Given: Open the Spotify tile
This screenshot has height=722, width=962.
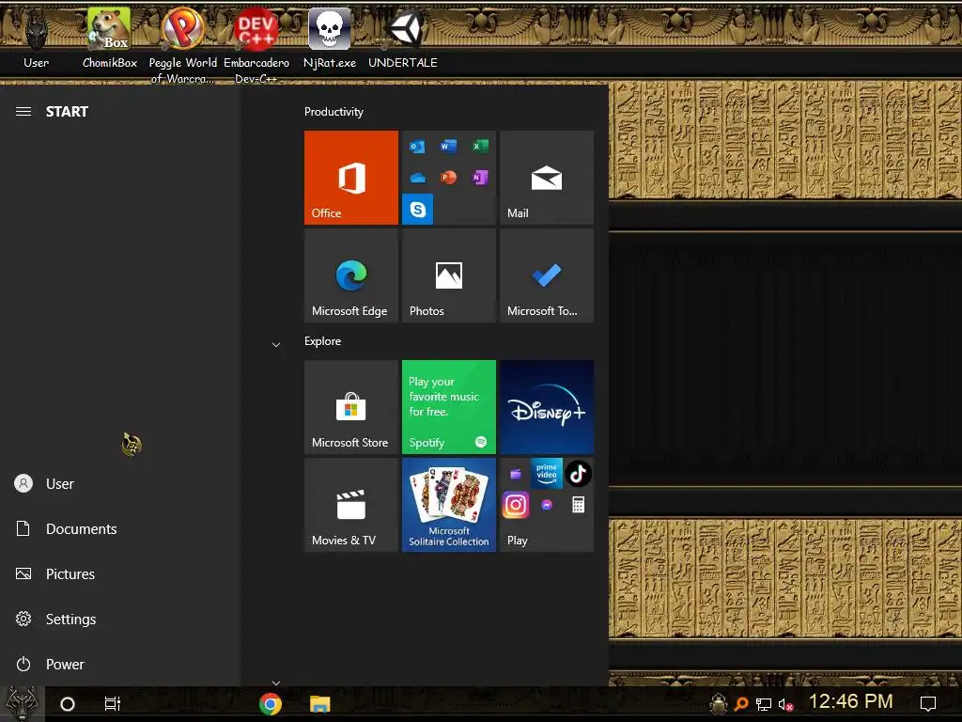Looking at the screenshot, I should 448,407.
